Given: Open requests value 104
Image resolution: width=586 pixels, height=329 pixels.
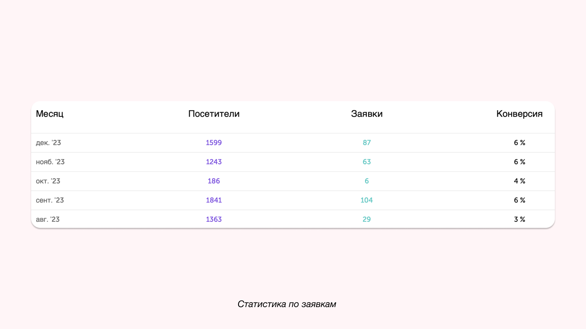Looking at the screenshot, I should 367,200.
